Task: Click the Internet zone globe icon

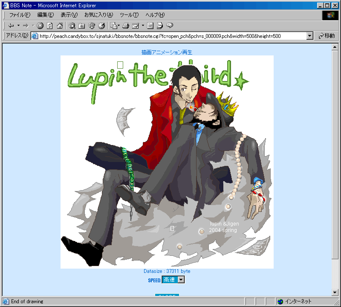Action: 280,301
